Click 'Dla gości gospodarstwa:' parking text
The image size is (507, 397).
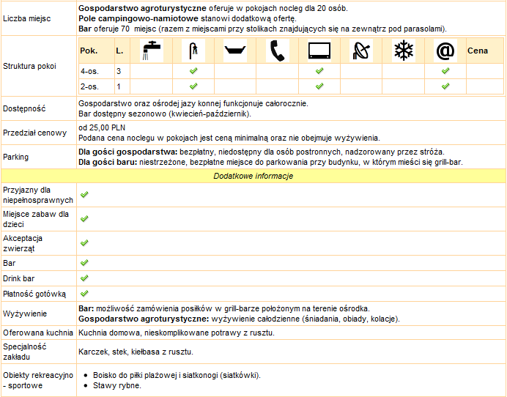point(128,152)
